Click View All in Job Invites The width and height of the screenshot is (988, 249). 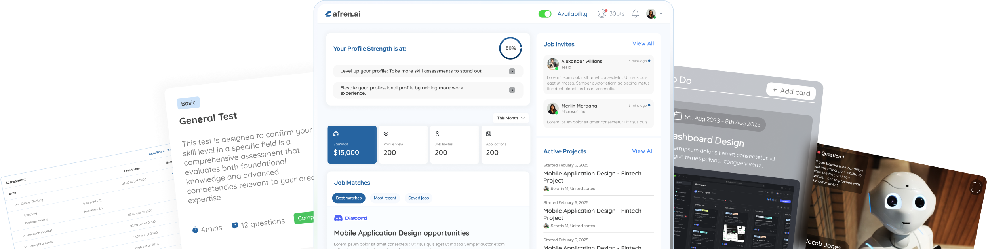(x=643, y=43)
